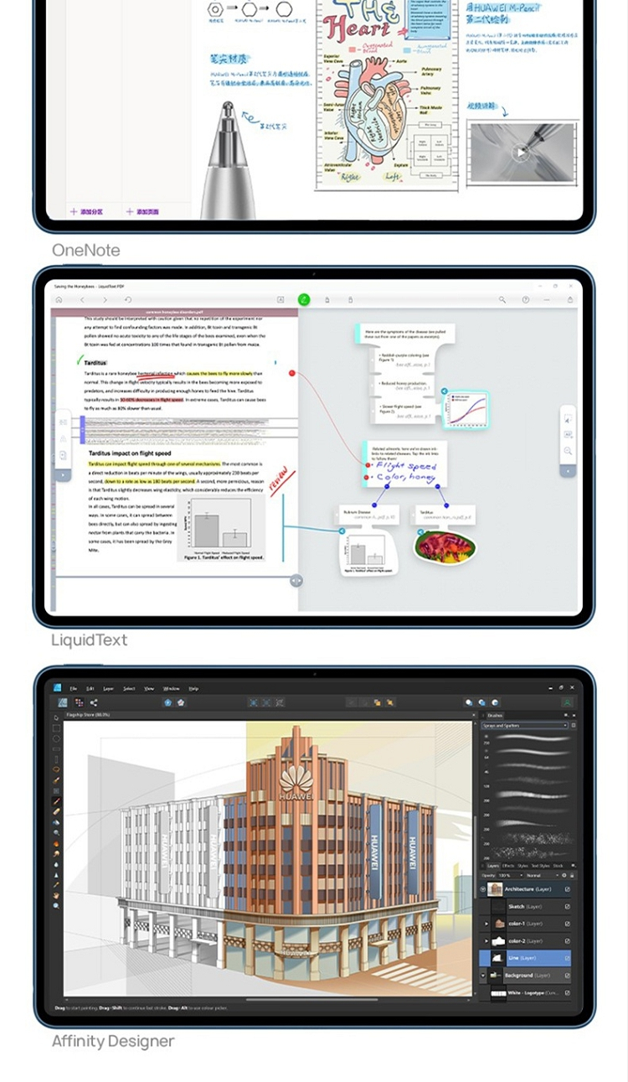
Task: Select the Line layer in Layers panel
Action: (525, 958)
